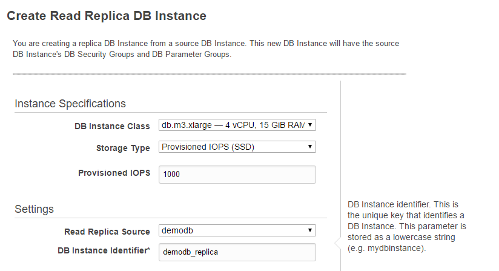Click the DB Instance identifier help tooltip text
This screenshot has width=499, height=271.
(x=407, y=226)
